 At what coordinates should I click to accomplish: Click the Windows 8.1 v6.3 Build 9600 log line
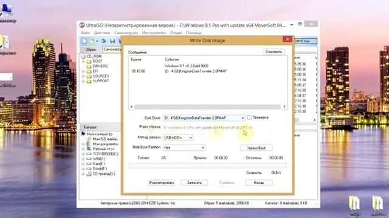187,66
